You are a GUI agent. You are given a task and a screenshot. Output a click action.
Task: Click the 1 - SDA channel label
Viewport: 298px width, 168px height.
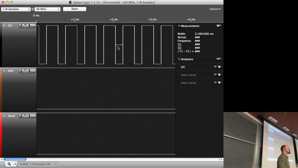[x=8, y=71]
